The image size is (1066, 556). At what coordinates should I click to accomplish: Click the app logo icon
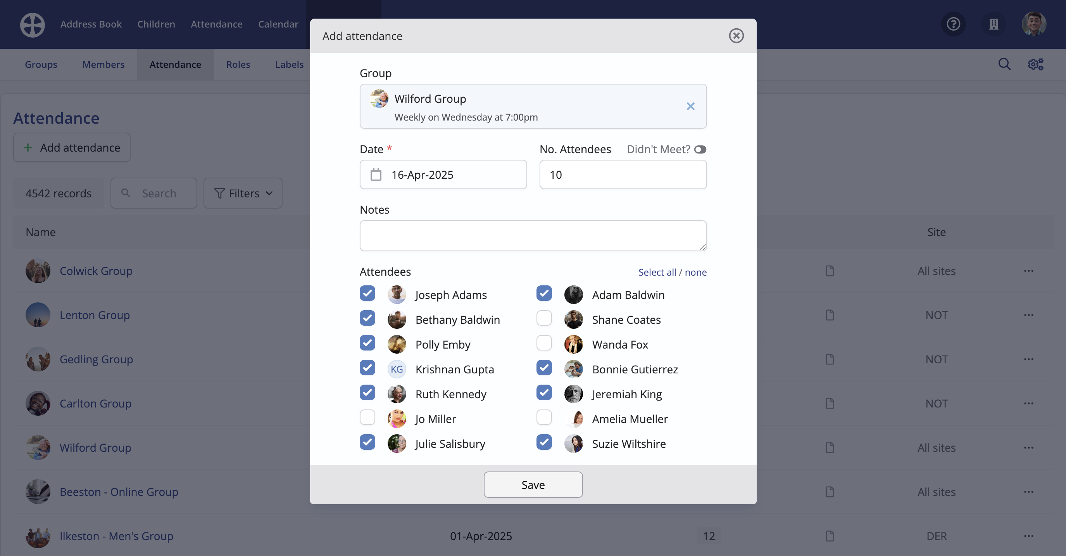[32, 24]
